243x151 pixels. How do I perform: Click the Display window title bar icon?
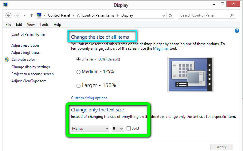[6, 5]
